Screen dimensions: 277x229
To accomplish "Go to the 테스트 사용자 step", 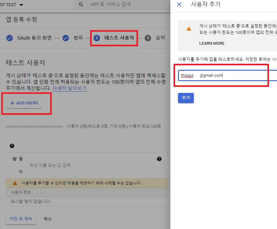I will pyautogui.click(x=119, y=38).
